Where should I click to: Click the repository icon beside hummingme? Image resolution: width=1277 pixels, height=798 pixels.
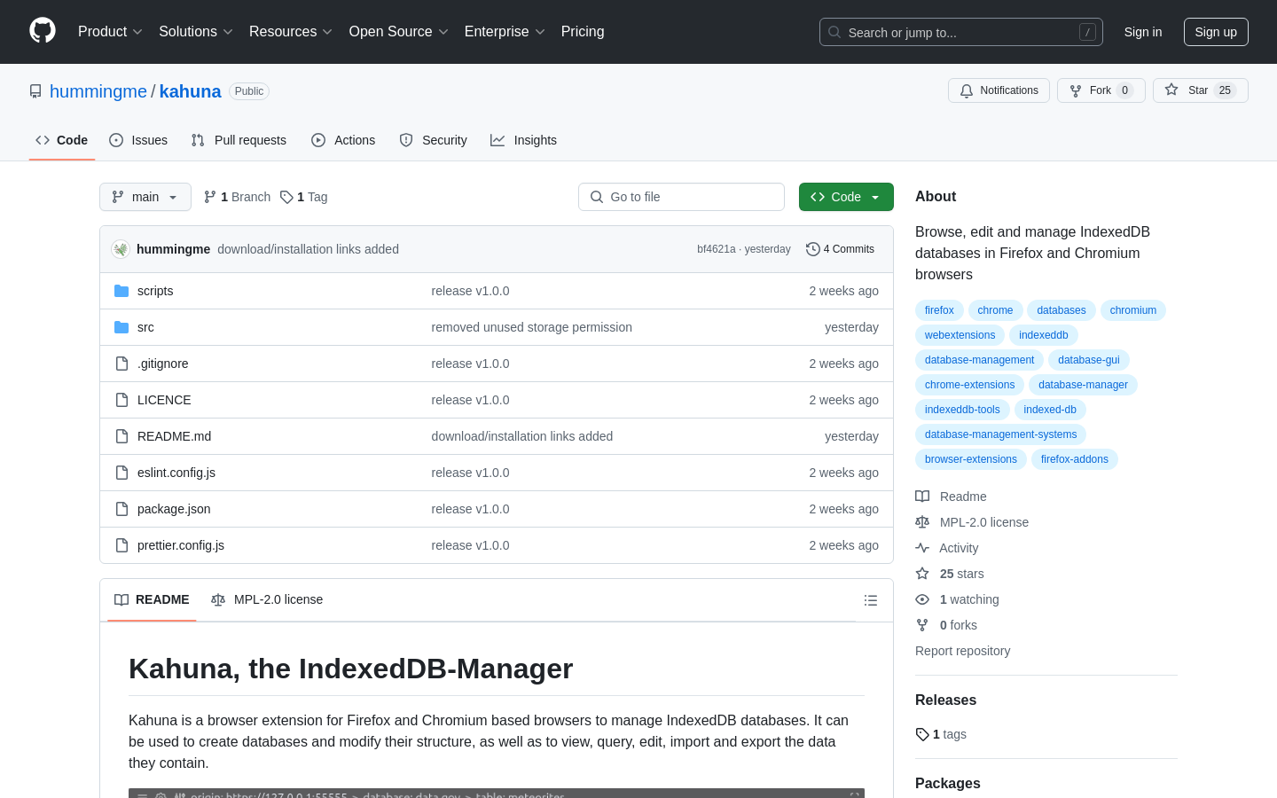tap(35, 91)
